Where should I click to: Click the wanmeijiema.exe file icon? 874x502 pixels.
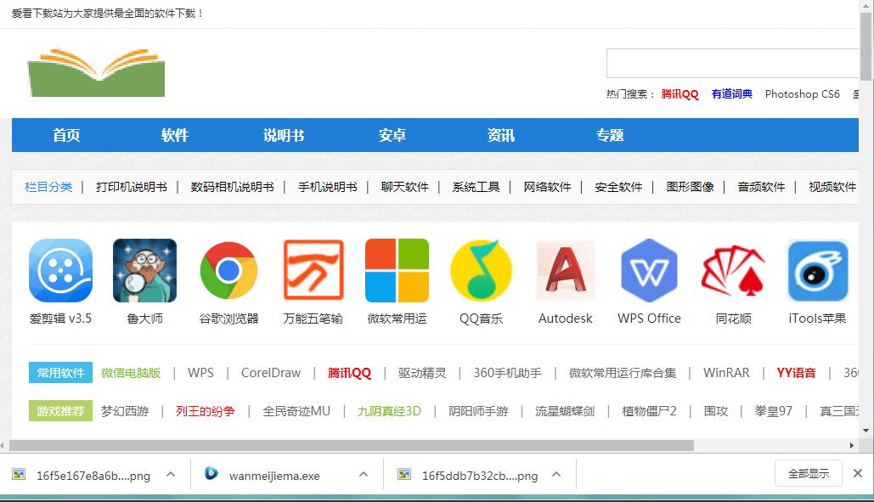pyautogui.click(x=211, y=474)
